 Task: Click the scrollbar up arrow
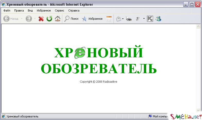point(198,26)
